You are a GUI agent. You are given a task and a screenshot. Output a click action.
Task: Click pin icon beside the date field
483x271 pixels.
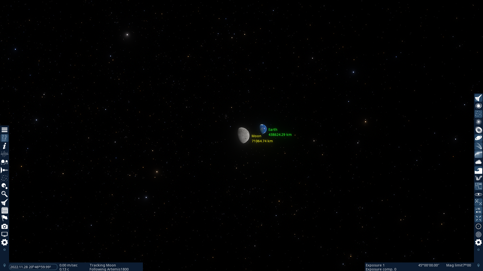4,265
